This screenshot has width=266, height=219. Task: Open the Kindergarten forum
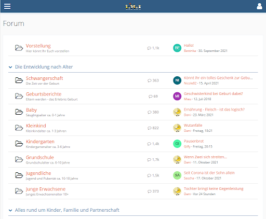tap(40, 142)
